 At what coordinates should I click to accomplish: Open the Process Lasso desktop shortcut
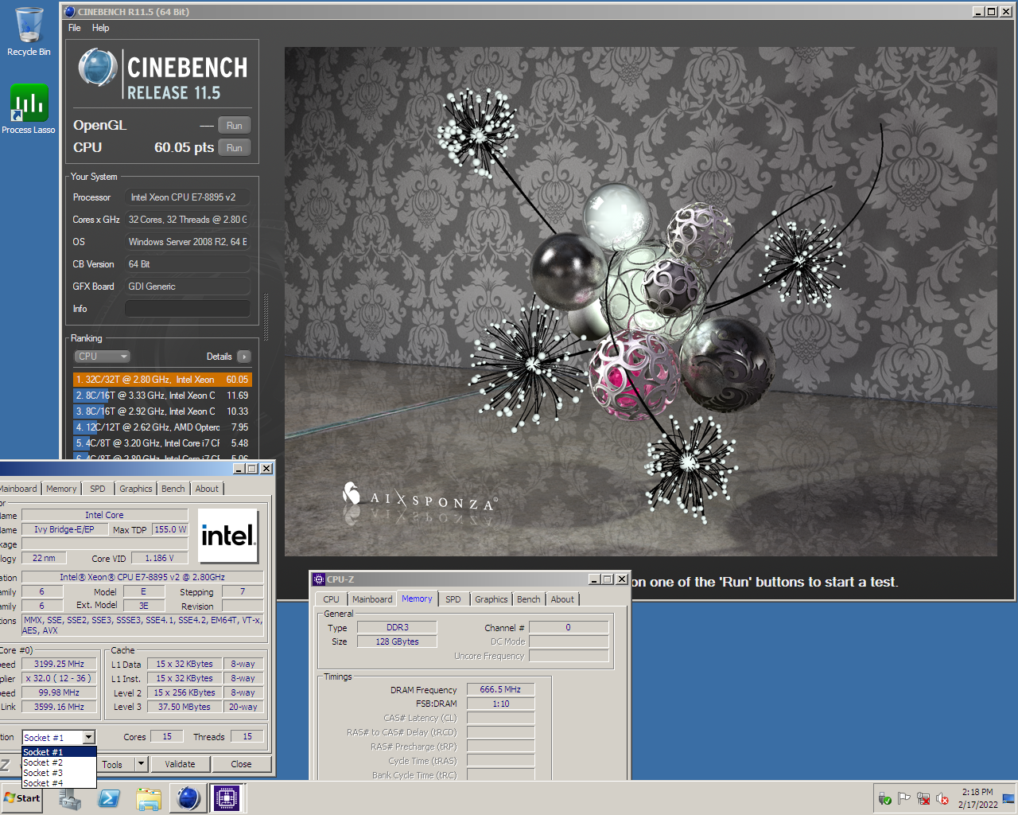tap(29, 110)
